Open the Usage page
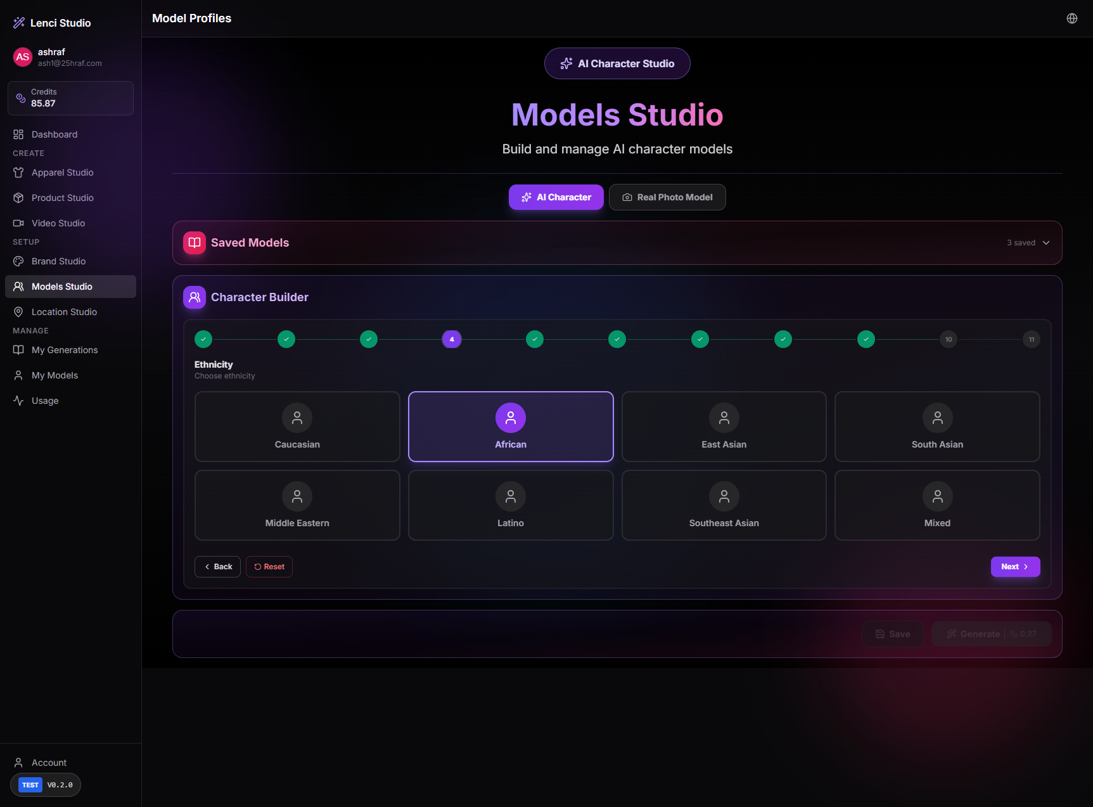The width and height of the screenshot is (1093, 807). [x=45, y=401]
